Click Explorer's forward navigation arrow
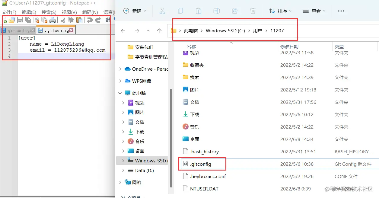This screenshot has width=379, height=198. [137, 30]
